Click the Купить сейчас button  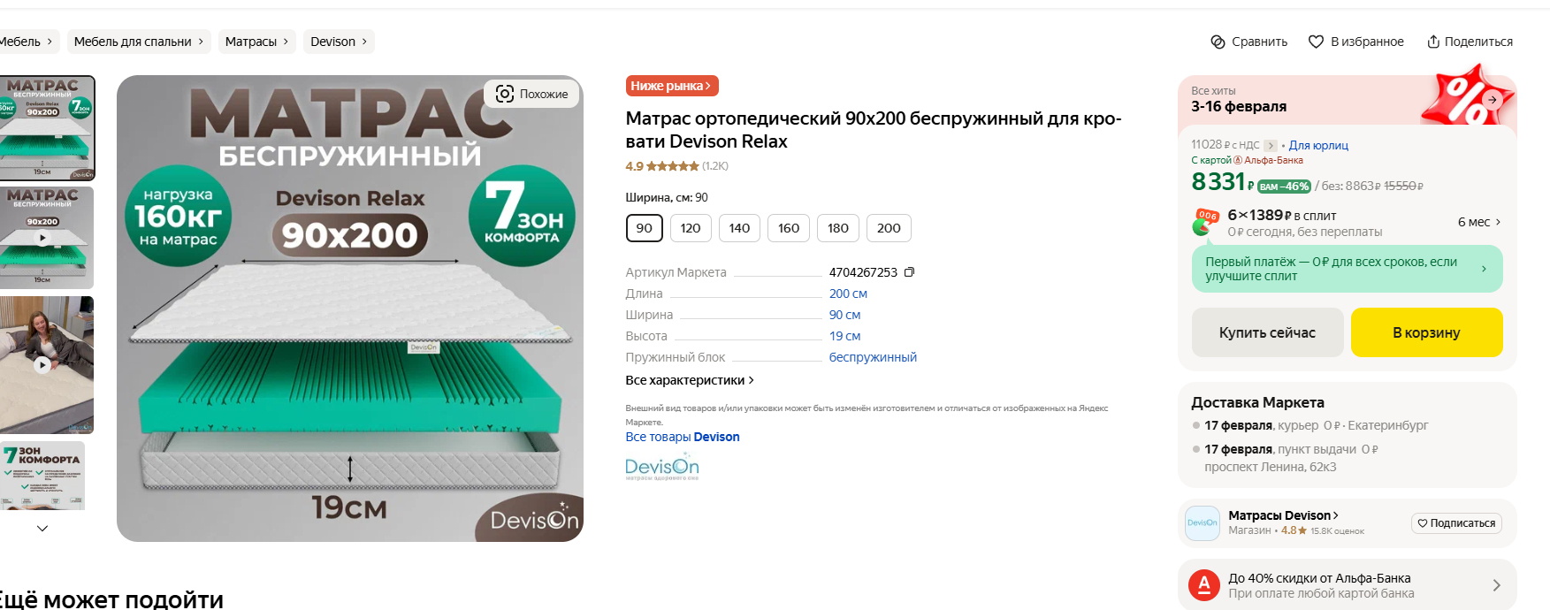[1267, 332]
